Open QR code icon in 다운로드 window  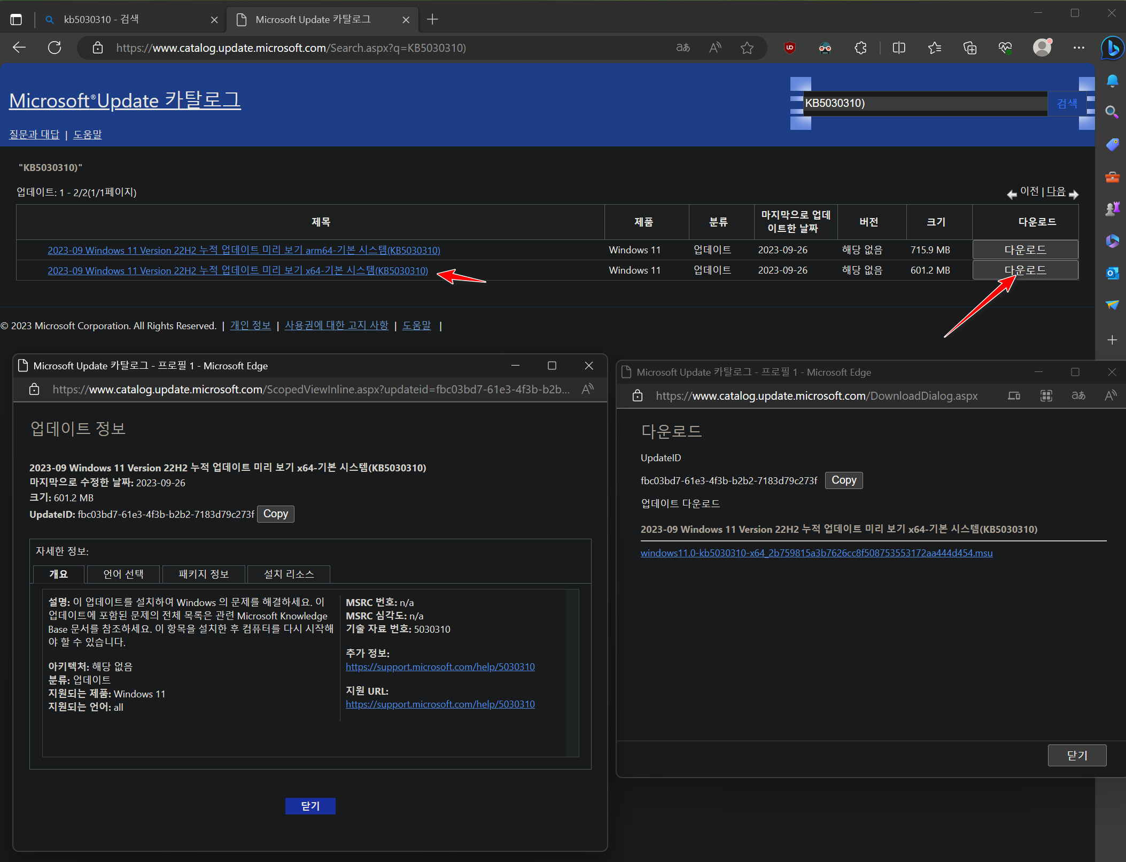(x=1046, y=395)
